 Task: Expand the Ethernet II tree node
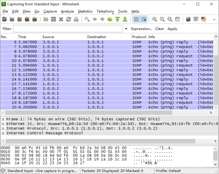tap(3, 124)
